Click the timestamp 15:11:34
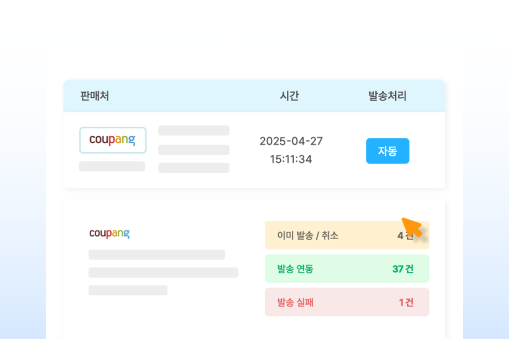 coord(291,159)
